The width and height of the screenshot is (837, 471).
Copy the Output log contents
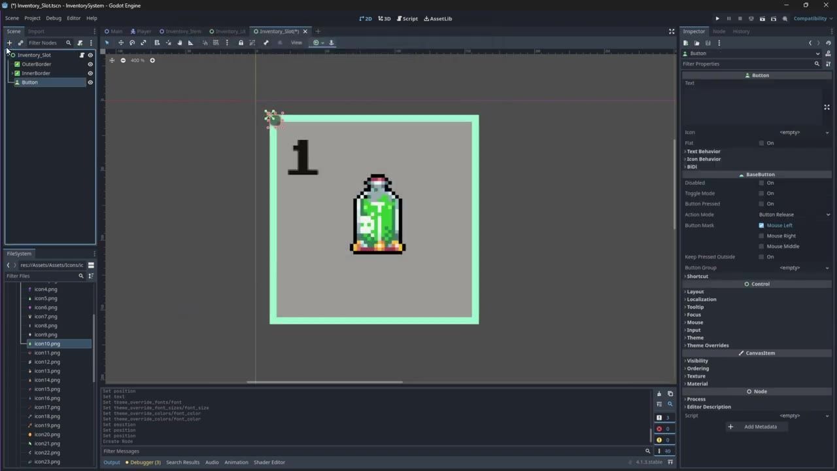click(670, 394)
